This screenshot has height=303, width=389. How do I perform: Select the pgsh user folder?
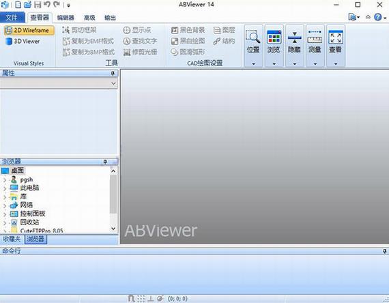pyautogui.click(x=27, y=179)
